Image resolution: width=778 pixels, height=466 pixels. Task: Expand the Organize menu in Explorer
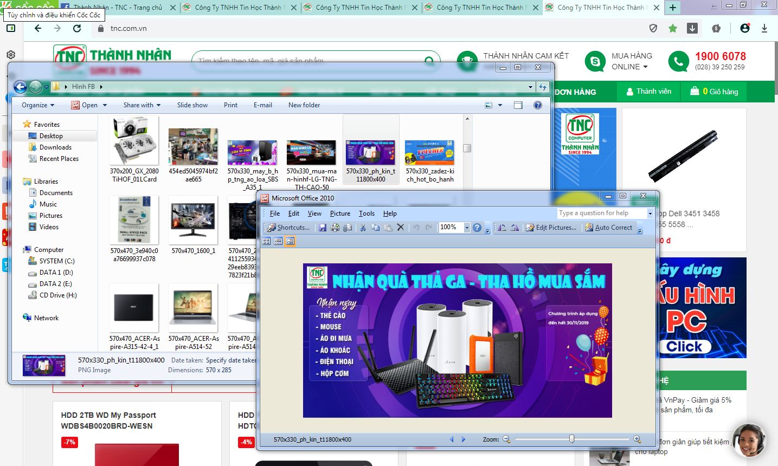38,105
